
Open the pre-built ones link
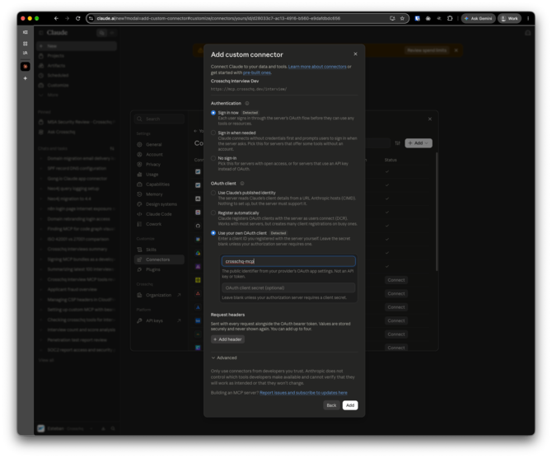(257, 72)
